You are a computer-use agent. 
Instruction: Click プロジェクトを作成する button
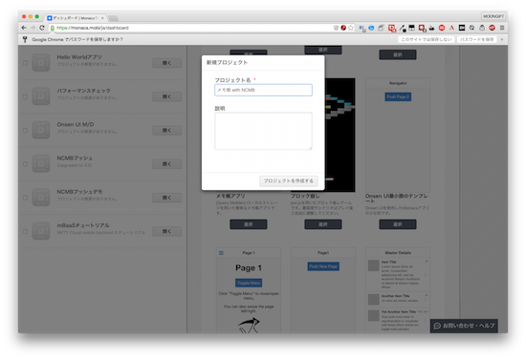(289, 180)
